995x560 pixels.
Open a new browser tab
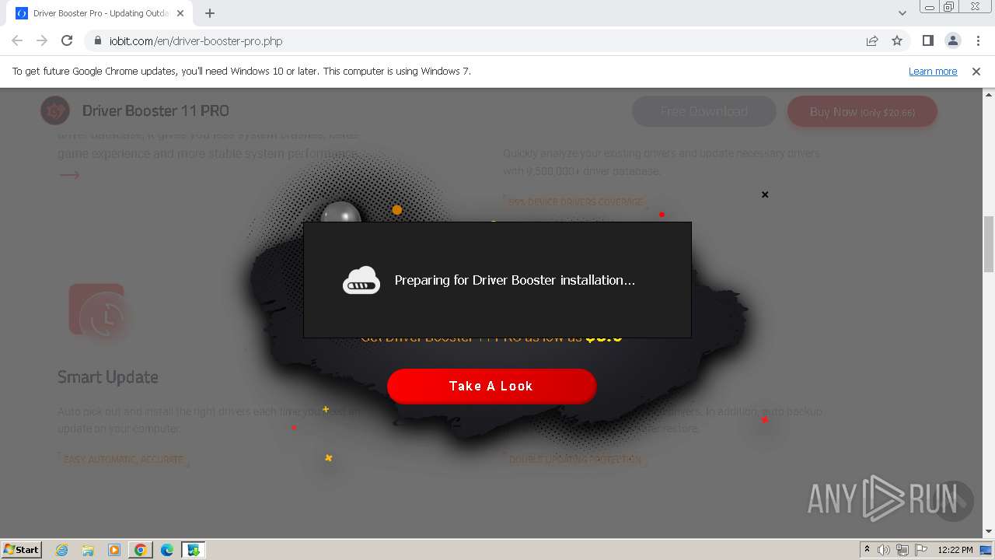coord(210,13)
